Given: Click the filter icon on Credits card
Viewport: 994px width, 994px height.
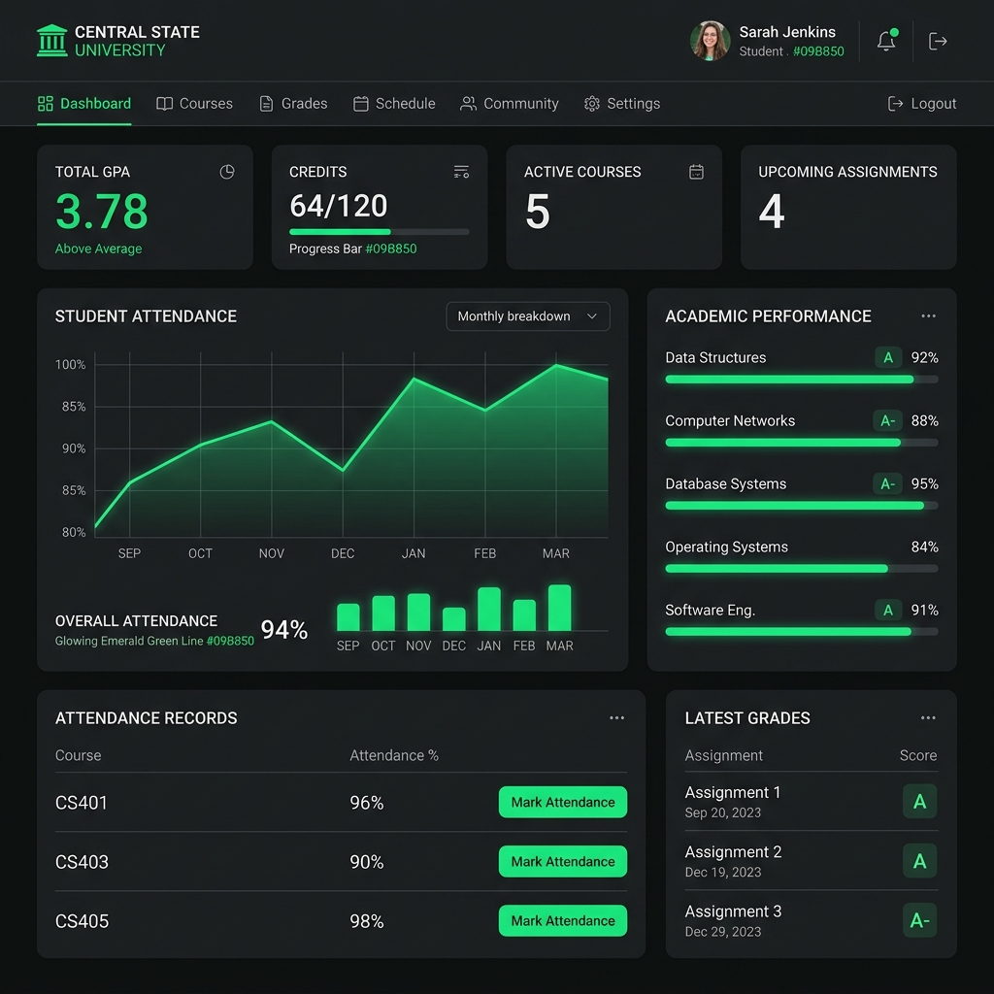Looking at the screenshot, I should [461, 172].
